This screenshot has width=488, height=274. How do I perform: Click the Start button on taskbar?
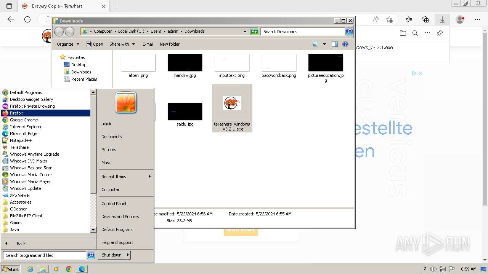point(10,269)
